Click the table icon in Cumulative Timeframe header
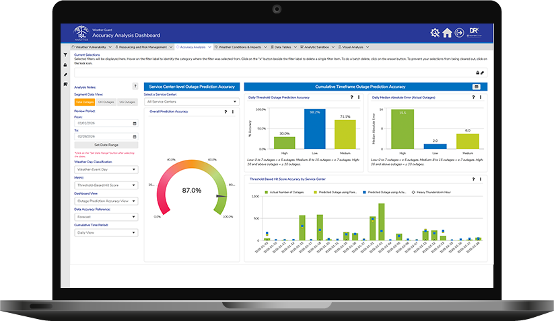554x321 pixels. (x=477, y=87)
